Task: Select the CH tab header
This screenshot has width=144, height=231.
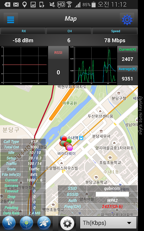Action: coord(69,31)
